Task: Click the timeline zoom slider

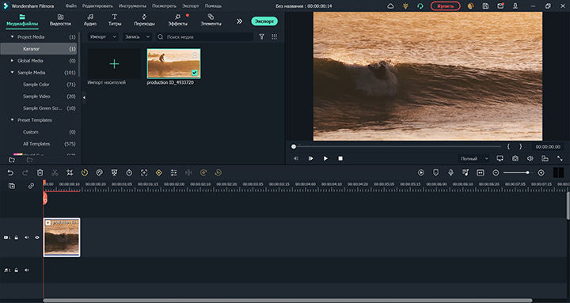Action: 518,172
